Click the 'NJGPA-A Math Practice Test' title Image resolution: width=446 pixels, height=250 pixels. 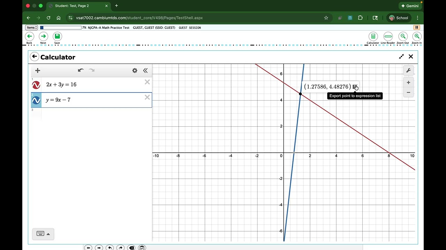click(x=108, y=27)
